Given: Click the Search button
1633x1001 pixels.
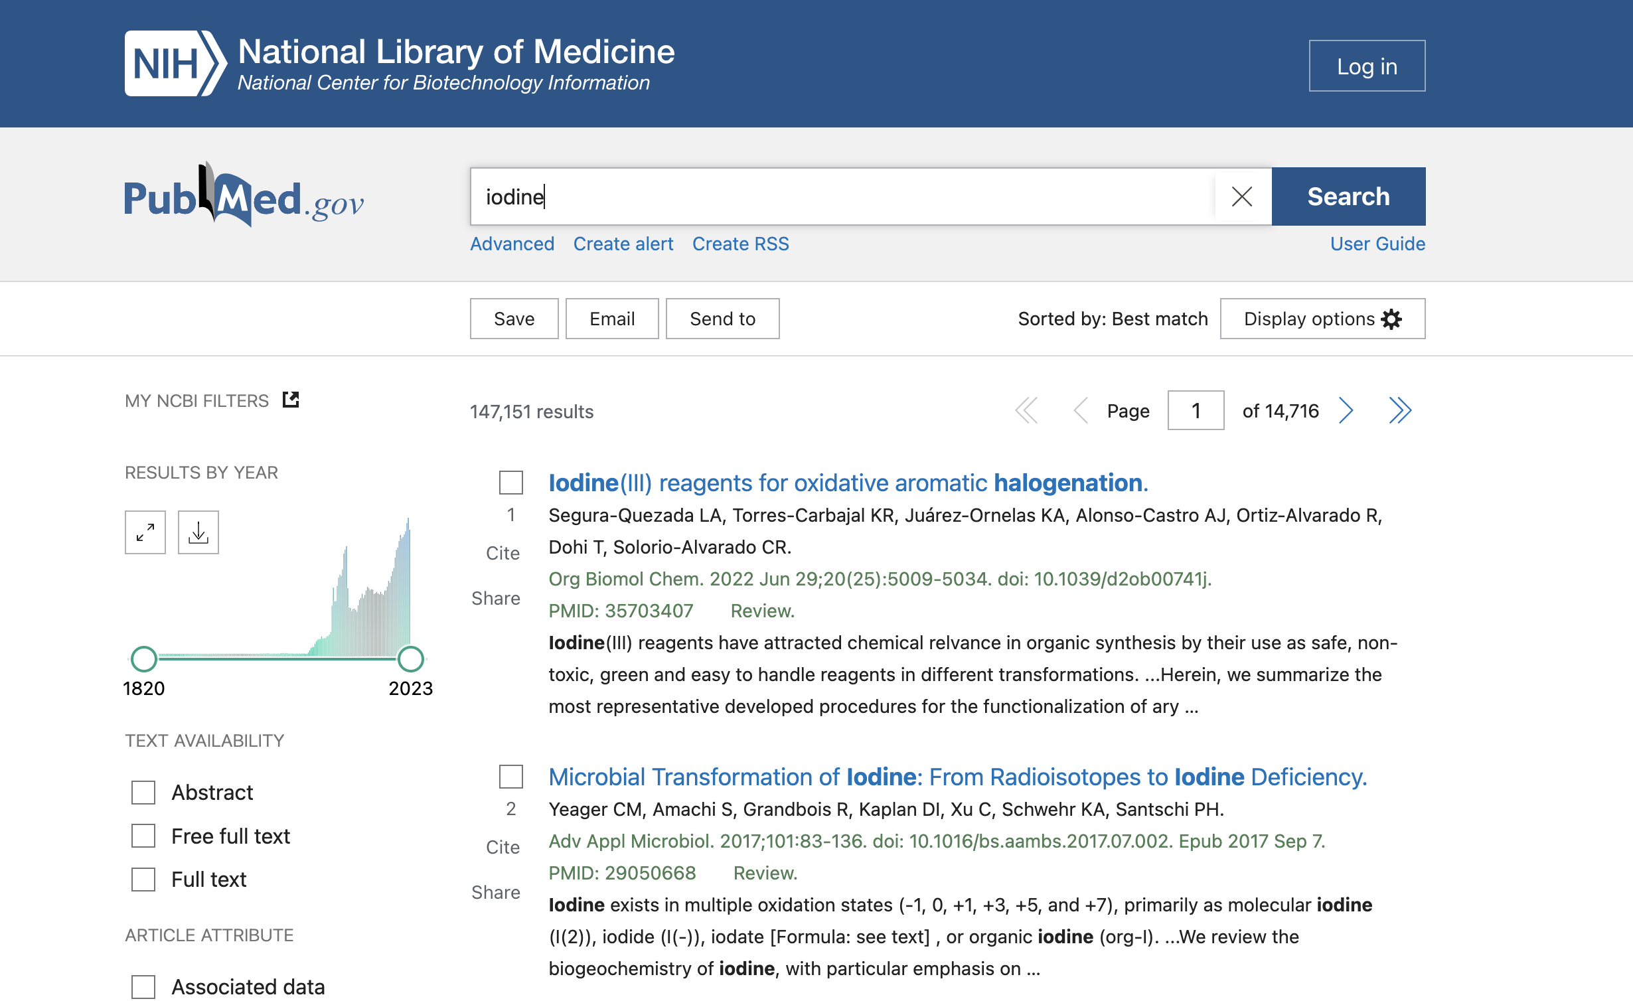Looking at the screenshot, I should pos(1349,196).
